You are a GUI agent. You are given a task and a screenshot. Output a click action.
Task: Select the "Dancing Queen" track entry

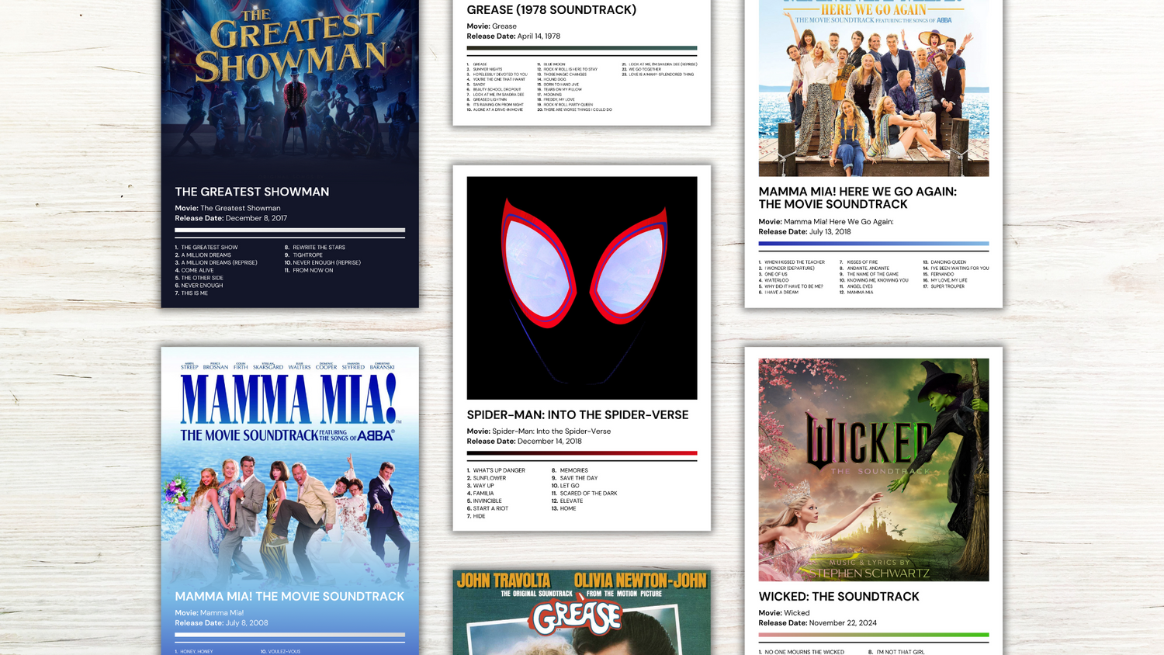point(947,262)
